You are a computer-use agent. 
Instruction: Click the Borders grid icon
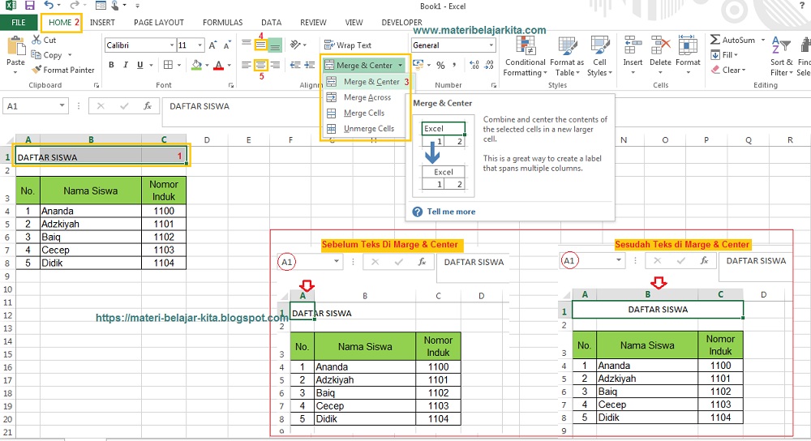coord(168,65)
